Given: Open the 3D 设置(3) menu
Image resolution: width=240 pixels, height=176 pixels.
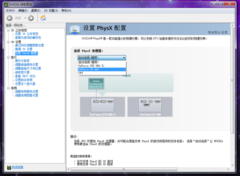Looking at the screenshot, I should pos(51,11).
